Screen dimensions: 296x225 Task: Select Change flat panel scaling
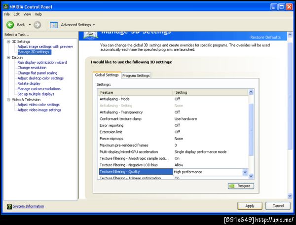(37, 73)
